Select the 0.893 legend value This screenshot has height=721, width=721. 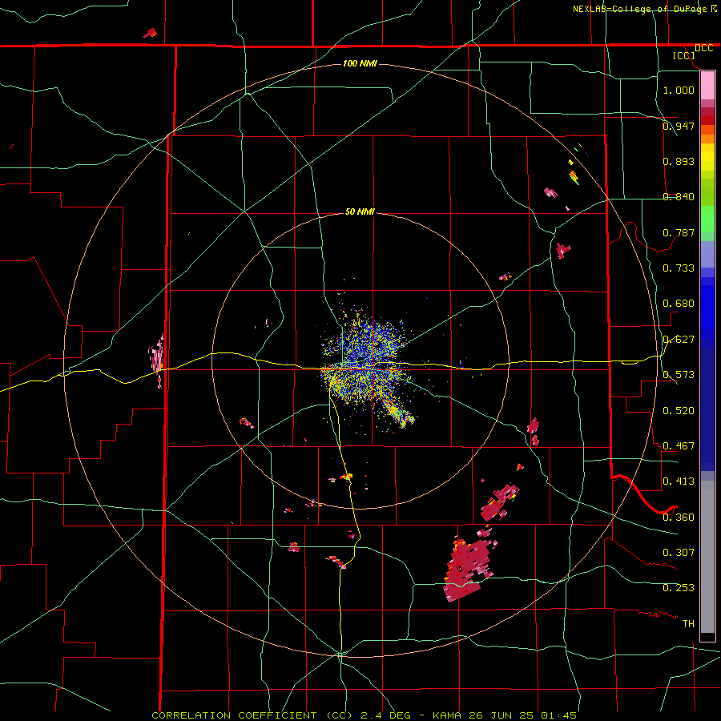[x=679, y=161]
